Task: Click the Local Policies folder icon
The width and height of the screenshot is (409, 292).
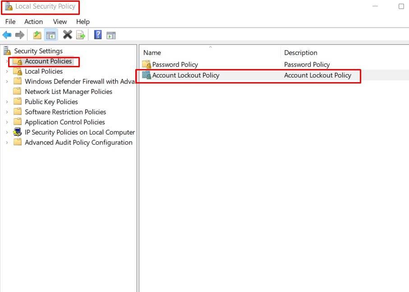Action: click(x=18, y=71)
